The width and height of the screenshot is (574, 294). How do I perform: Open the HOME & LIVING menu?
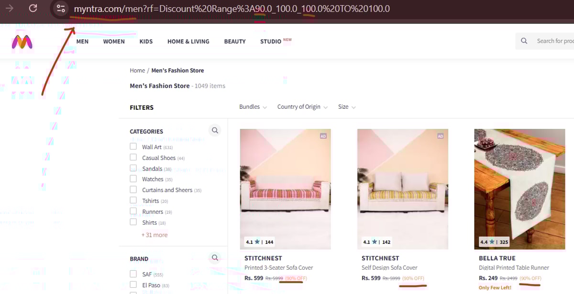[188, 42]
